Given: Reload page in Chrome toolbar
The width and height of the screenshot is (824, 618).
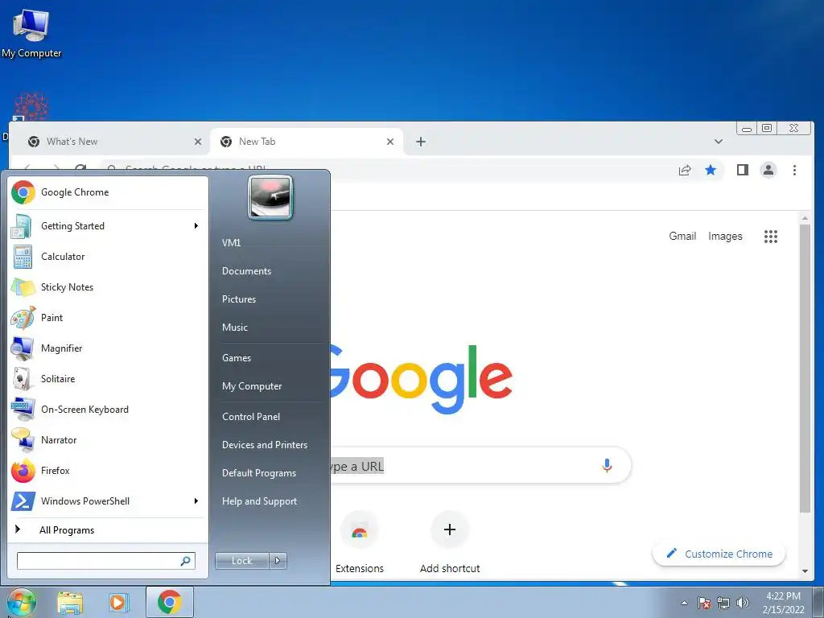Looking at the screenshot, I should [80, 168].
